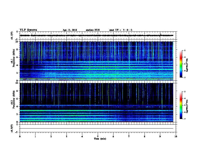Screen dimensions: 198x153
Task: Click the "-5" tick on ch.3(V) axis
Action: [x=17, y=132]
